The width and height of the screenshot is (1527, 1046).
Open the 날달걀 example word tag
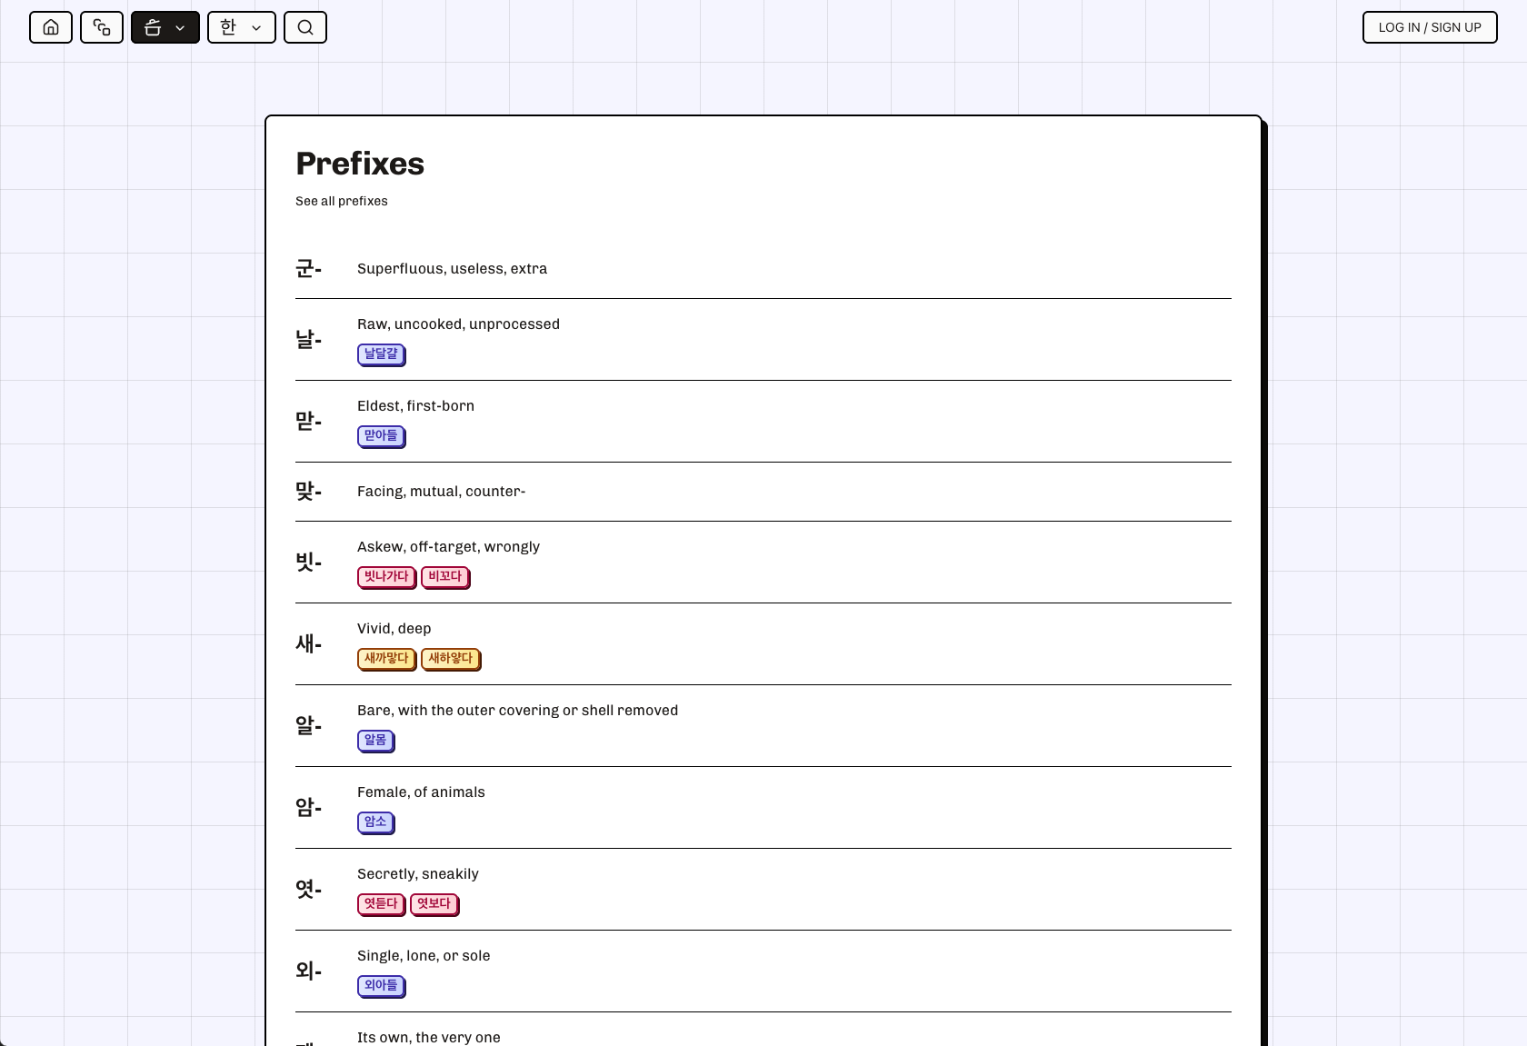tap(381, 354)
